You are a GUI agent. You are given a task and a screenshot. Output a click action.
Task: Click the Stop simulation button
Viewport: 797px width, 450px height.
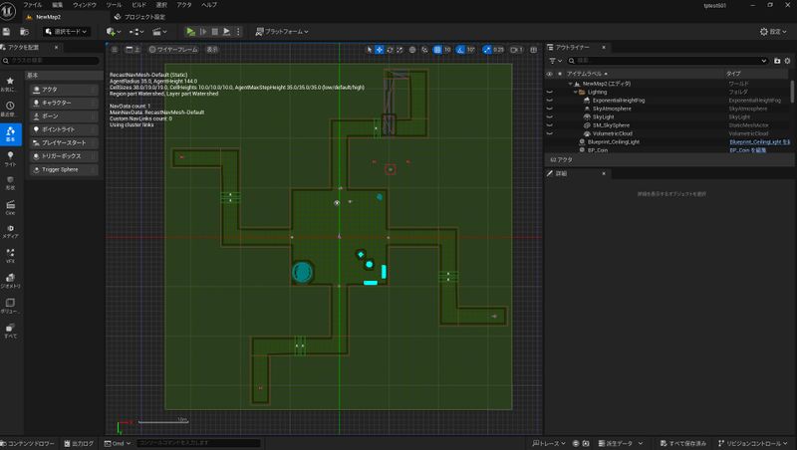214,32
